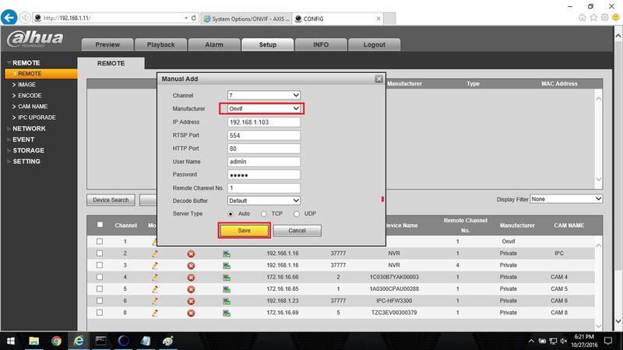Click browser refresh icon in address bar
The height and width of the screenshot is (350, 623).
[x=194, y=18]
